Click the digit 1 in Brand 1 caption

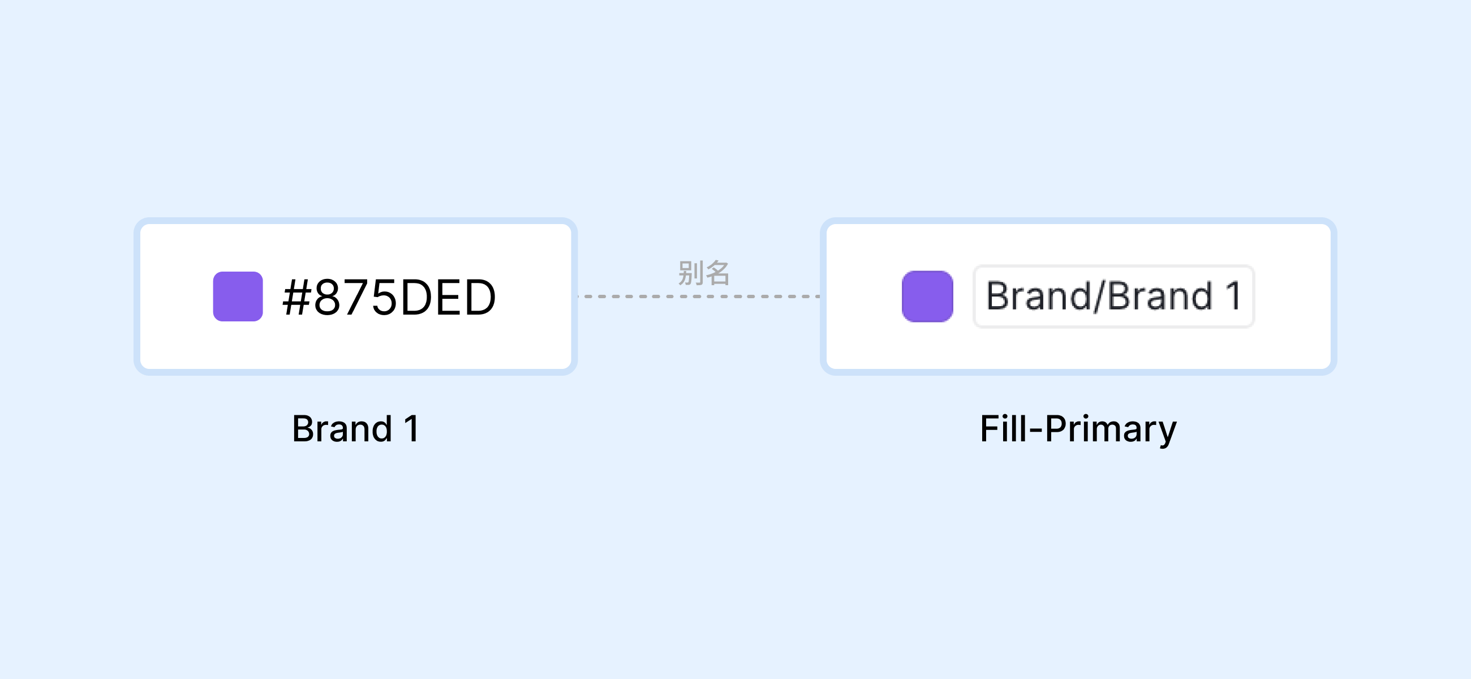[412, 428]
